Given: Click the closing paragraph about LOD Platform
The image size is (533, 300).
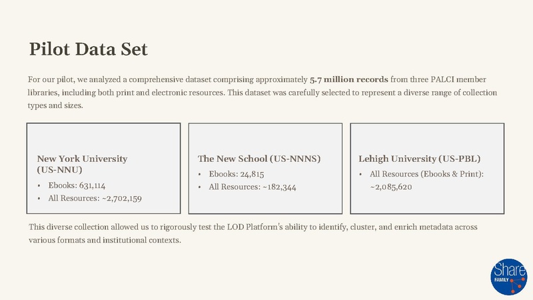Looking at the screenshot, I should [x=253, y=233].
